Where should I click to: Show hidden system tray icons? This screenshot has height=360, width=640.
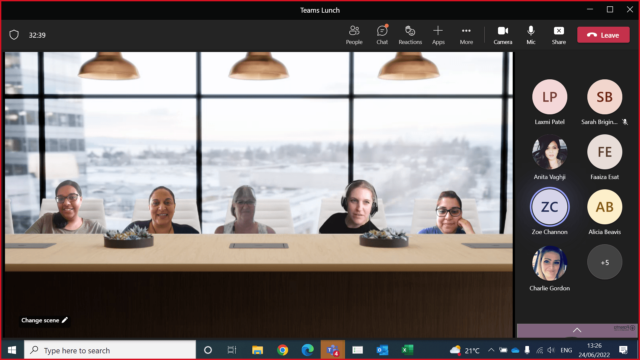coord(491,350)
